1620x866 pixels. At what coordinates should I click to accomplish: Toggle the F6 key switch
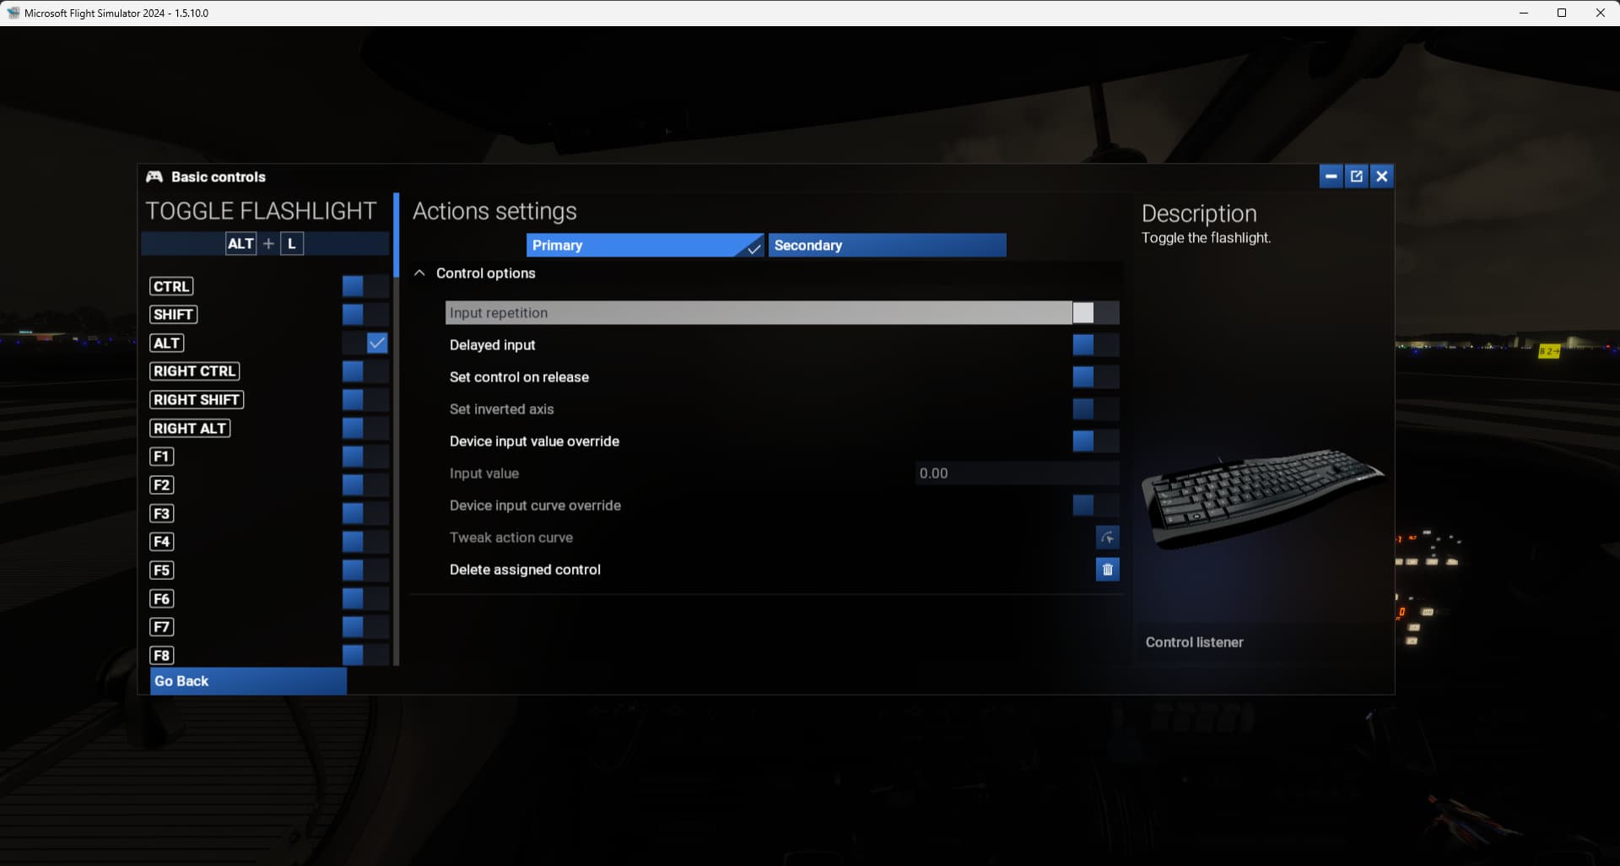pos(365,598)
